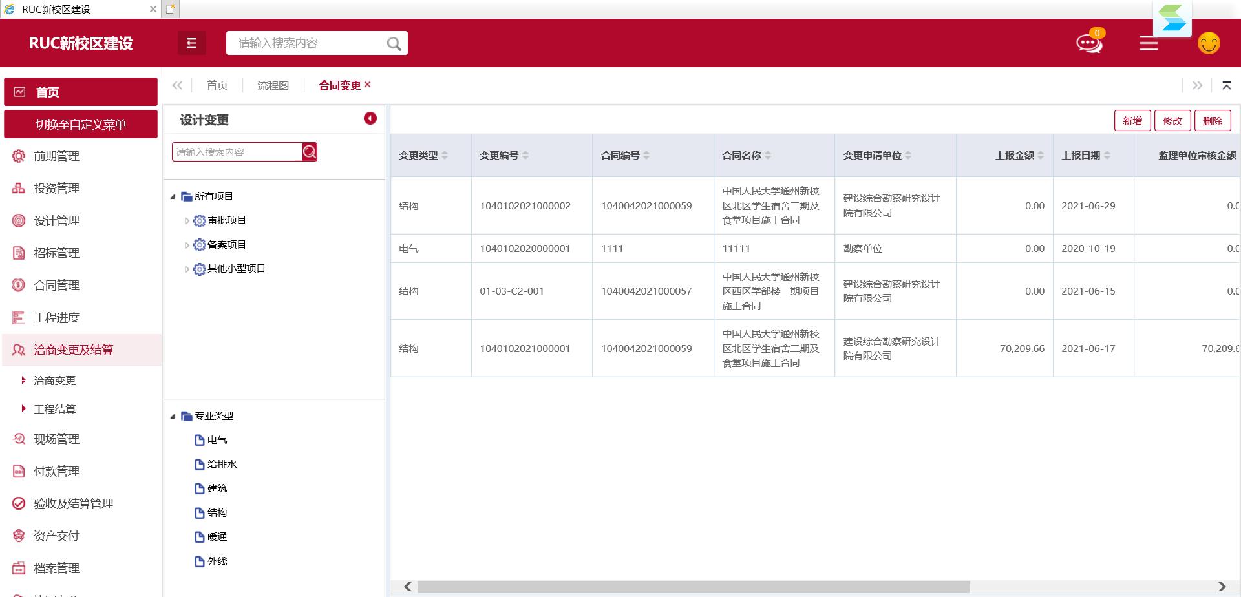Collapse the 专业类型 folder
The image size is (1241, 597).
click(x=173, y=416)
